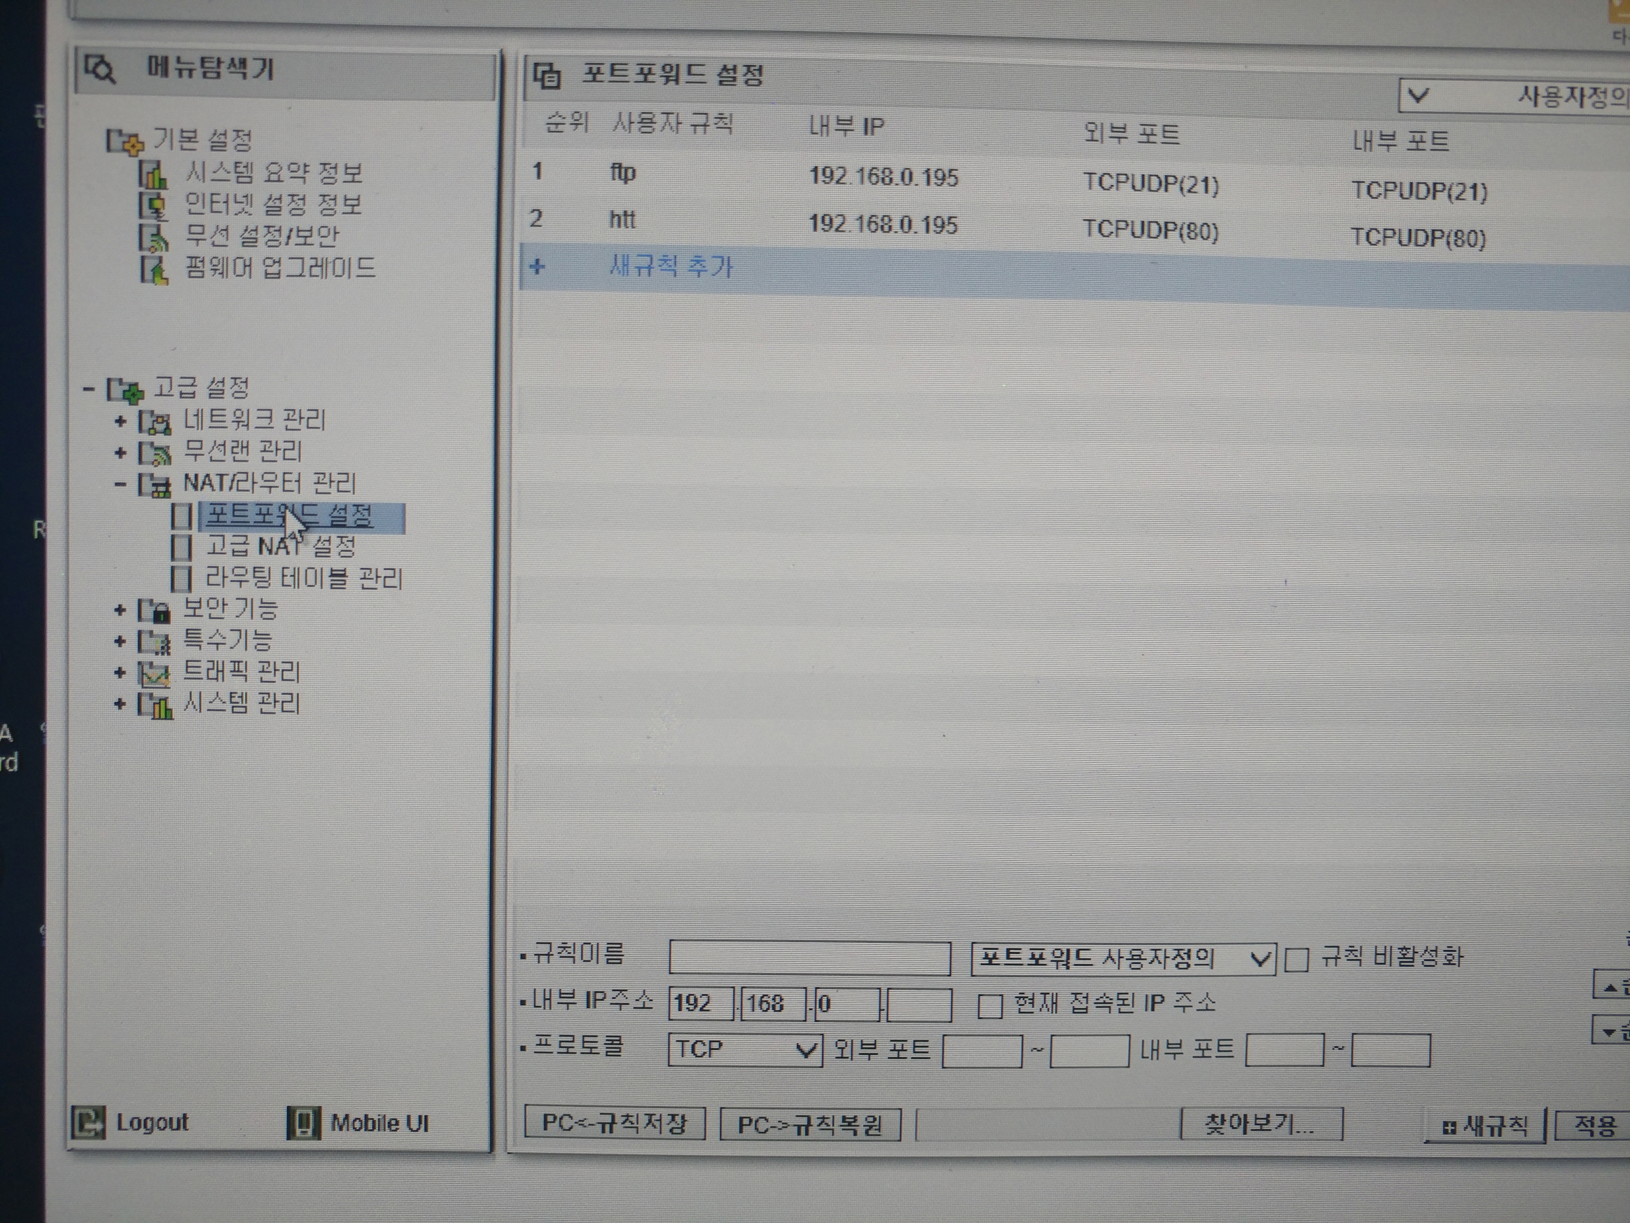Click the PC->규칙복원 button
This screenshot has height=1223, width=1630.
point(810,1125)
